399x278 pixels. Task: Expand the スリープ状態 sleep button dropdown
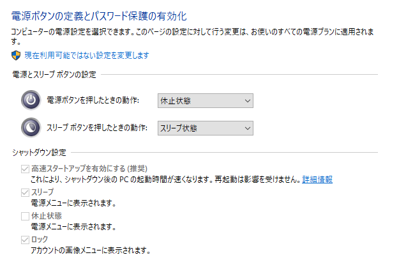tap(205, 128)
